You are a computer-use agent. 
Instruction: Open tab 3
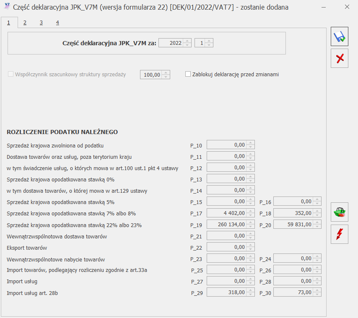(x=41, y=23)
